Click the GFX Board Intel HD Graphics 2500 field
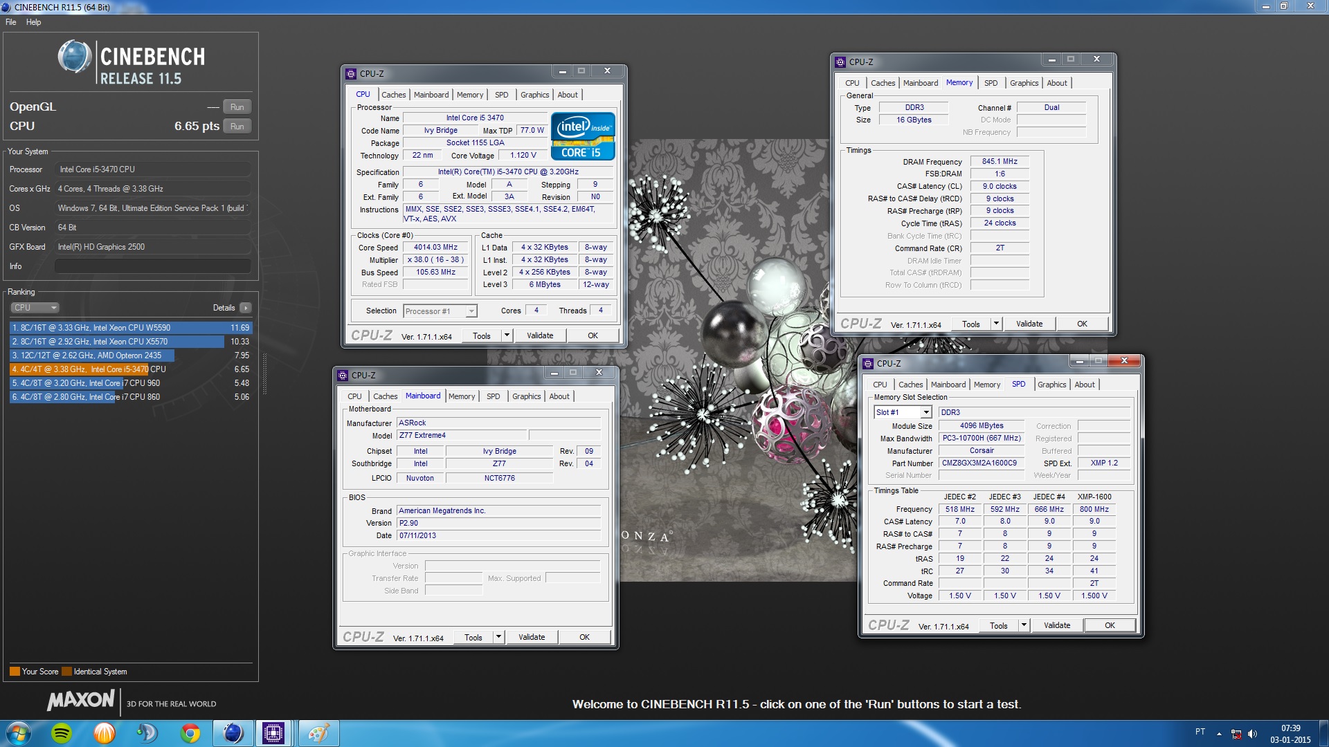Image resolution: width=1329 pixels, height=747 pixels. 152,247
